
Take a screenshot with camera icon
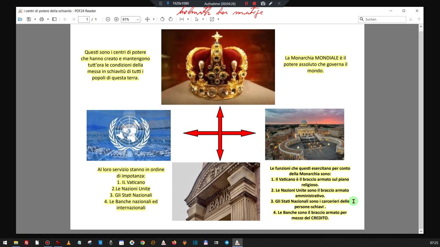[x=263, y=3]
